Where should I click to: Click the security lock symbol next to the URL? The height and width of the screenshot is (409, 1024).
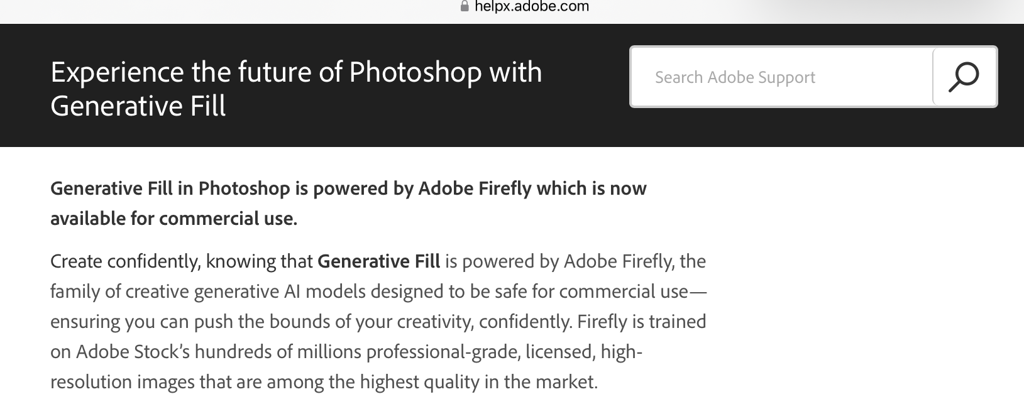click(463, 6)
